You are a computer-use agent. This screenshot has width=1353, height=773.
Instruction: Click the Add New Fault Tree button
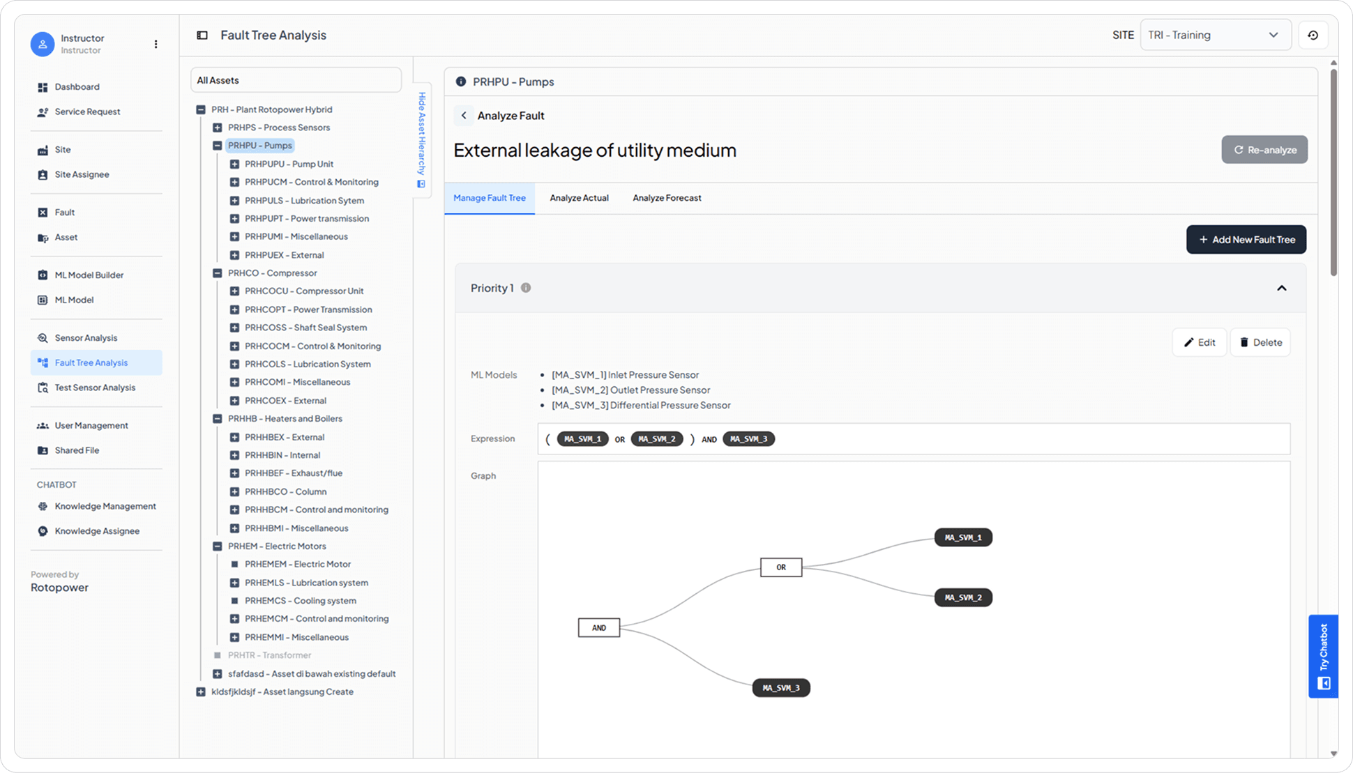(1246, 240)
